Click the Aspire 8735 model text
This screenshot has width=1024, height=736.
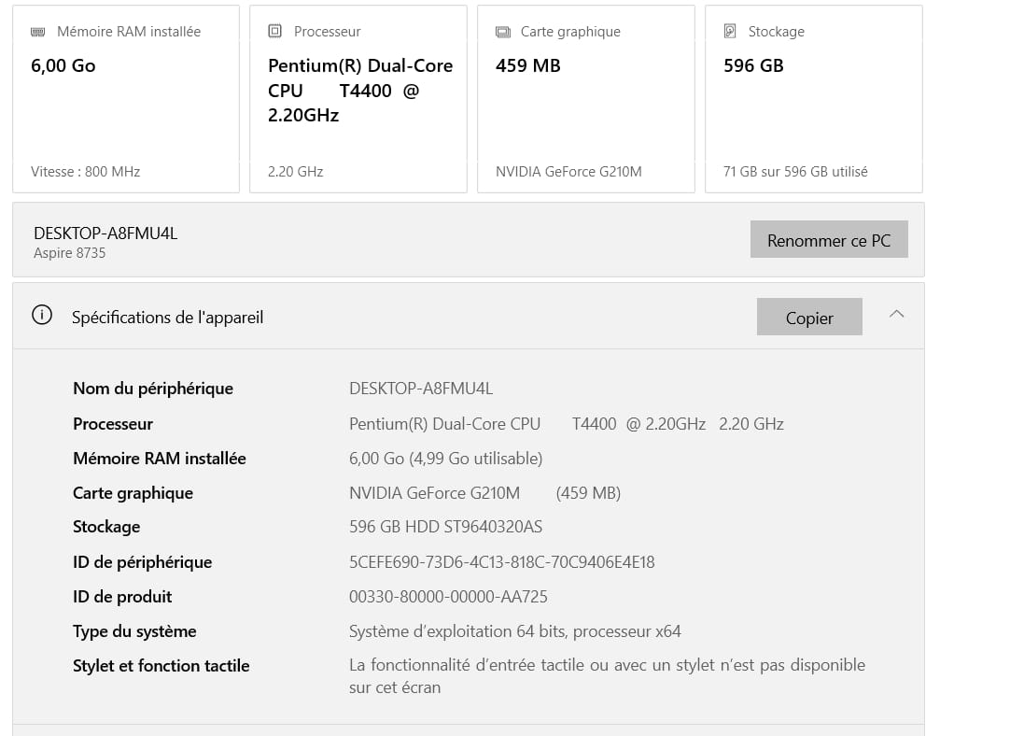pyautogui.click(x=69, y=253)
